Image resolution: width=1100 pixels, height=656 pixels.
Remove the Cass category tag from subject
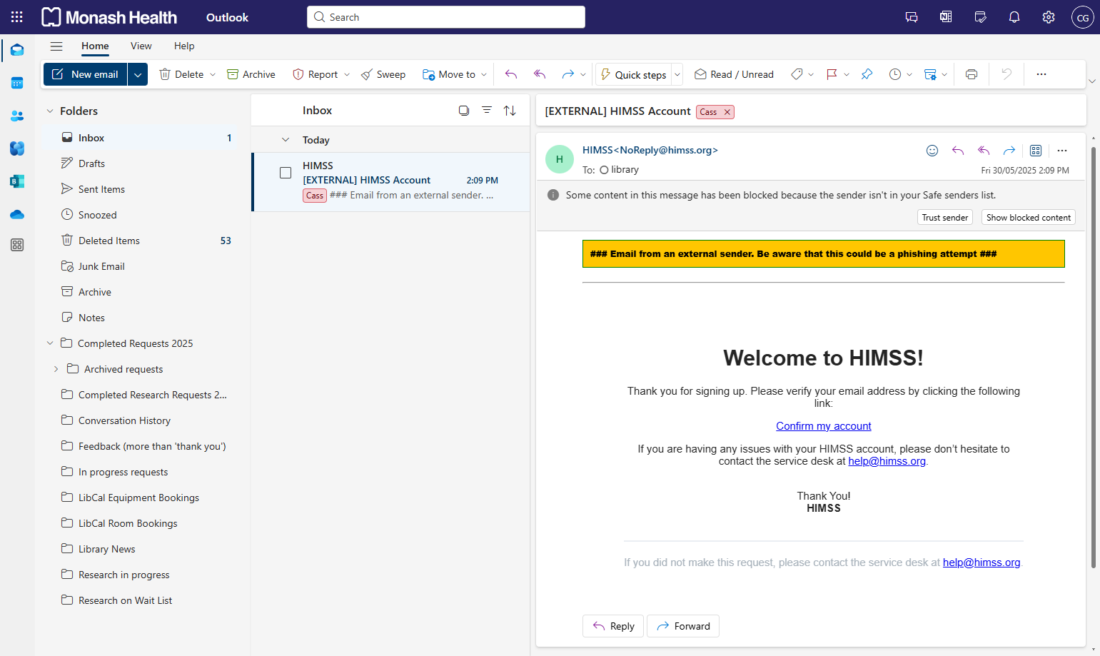click(x=727, y=112)
